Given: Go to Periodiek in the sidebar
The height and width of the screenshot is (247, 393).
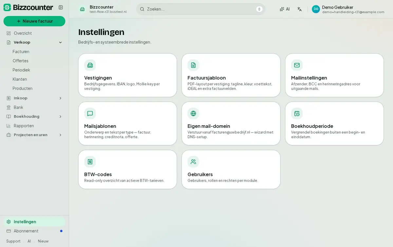Looking at the screenshot, I should click(x=21, y=70).
